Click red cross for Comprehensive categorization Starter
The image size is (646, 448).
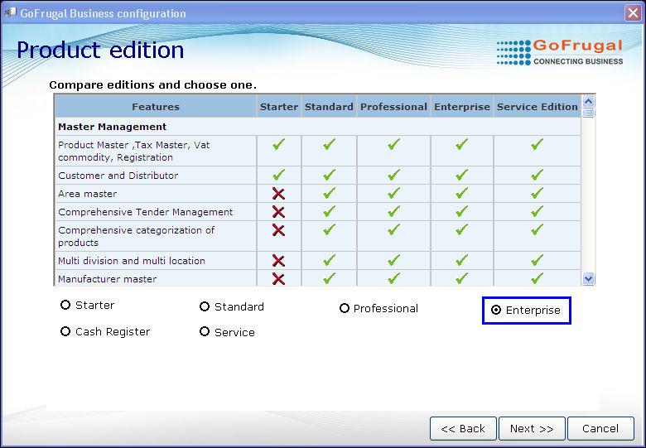(278, 229)
